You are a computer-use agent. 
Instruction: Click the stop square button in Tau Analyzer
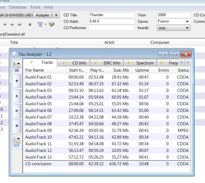click(17, 126)
